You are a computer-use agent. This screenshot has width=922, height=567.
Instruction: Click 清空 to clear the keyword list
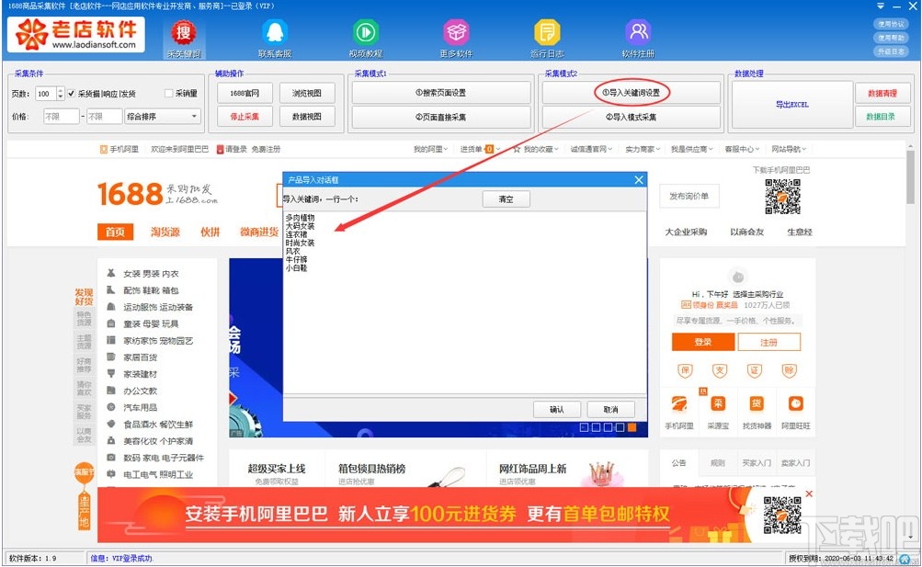[506, 198]
